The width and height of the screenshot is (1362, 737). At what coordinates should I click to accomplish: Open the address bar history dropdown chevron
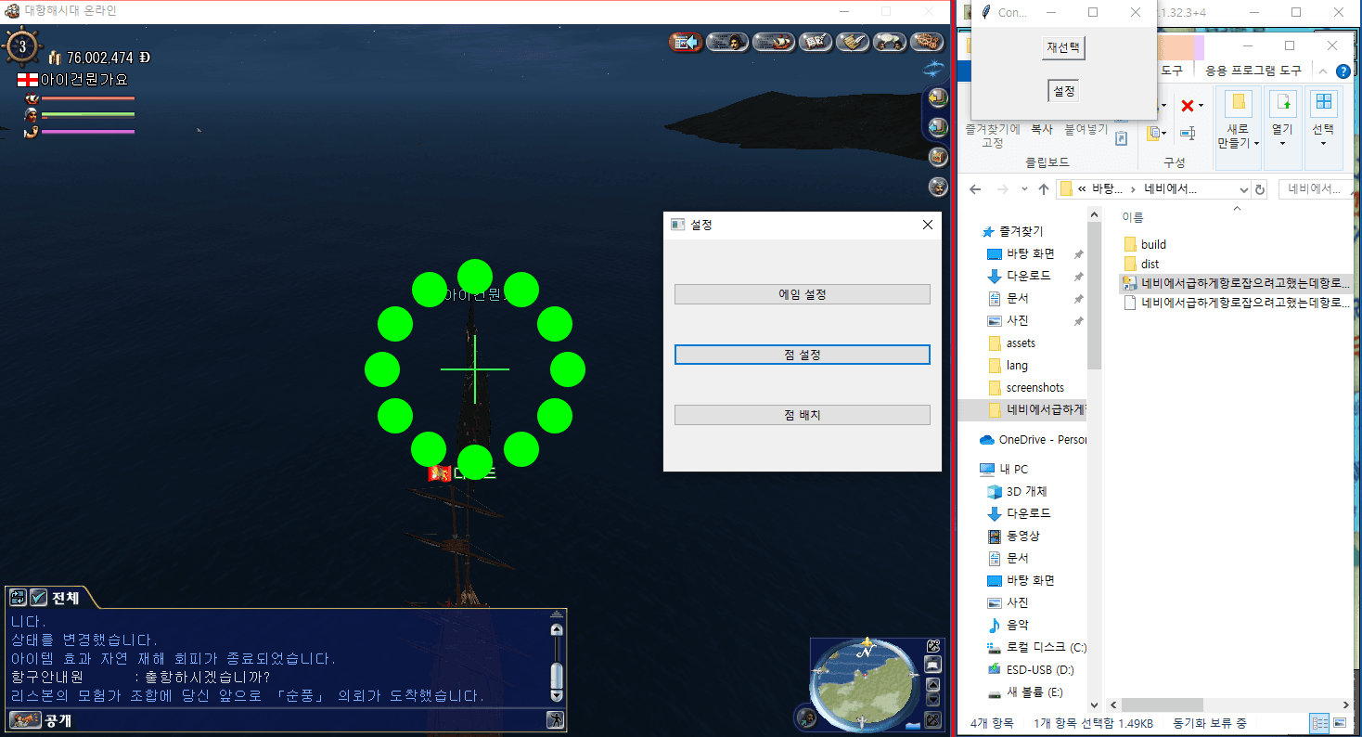pyautogui.click(x=1244, y=189)
